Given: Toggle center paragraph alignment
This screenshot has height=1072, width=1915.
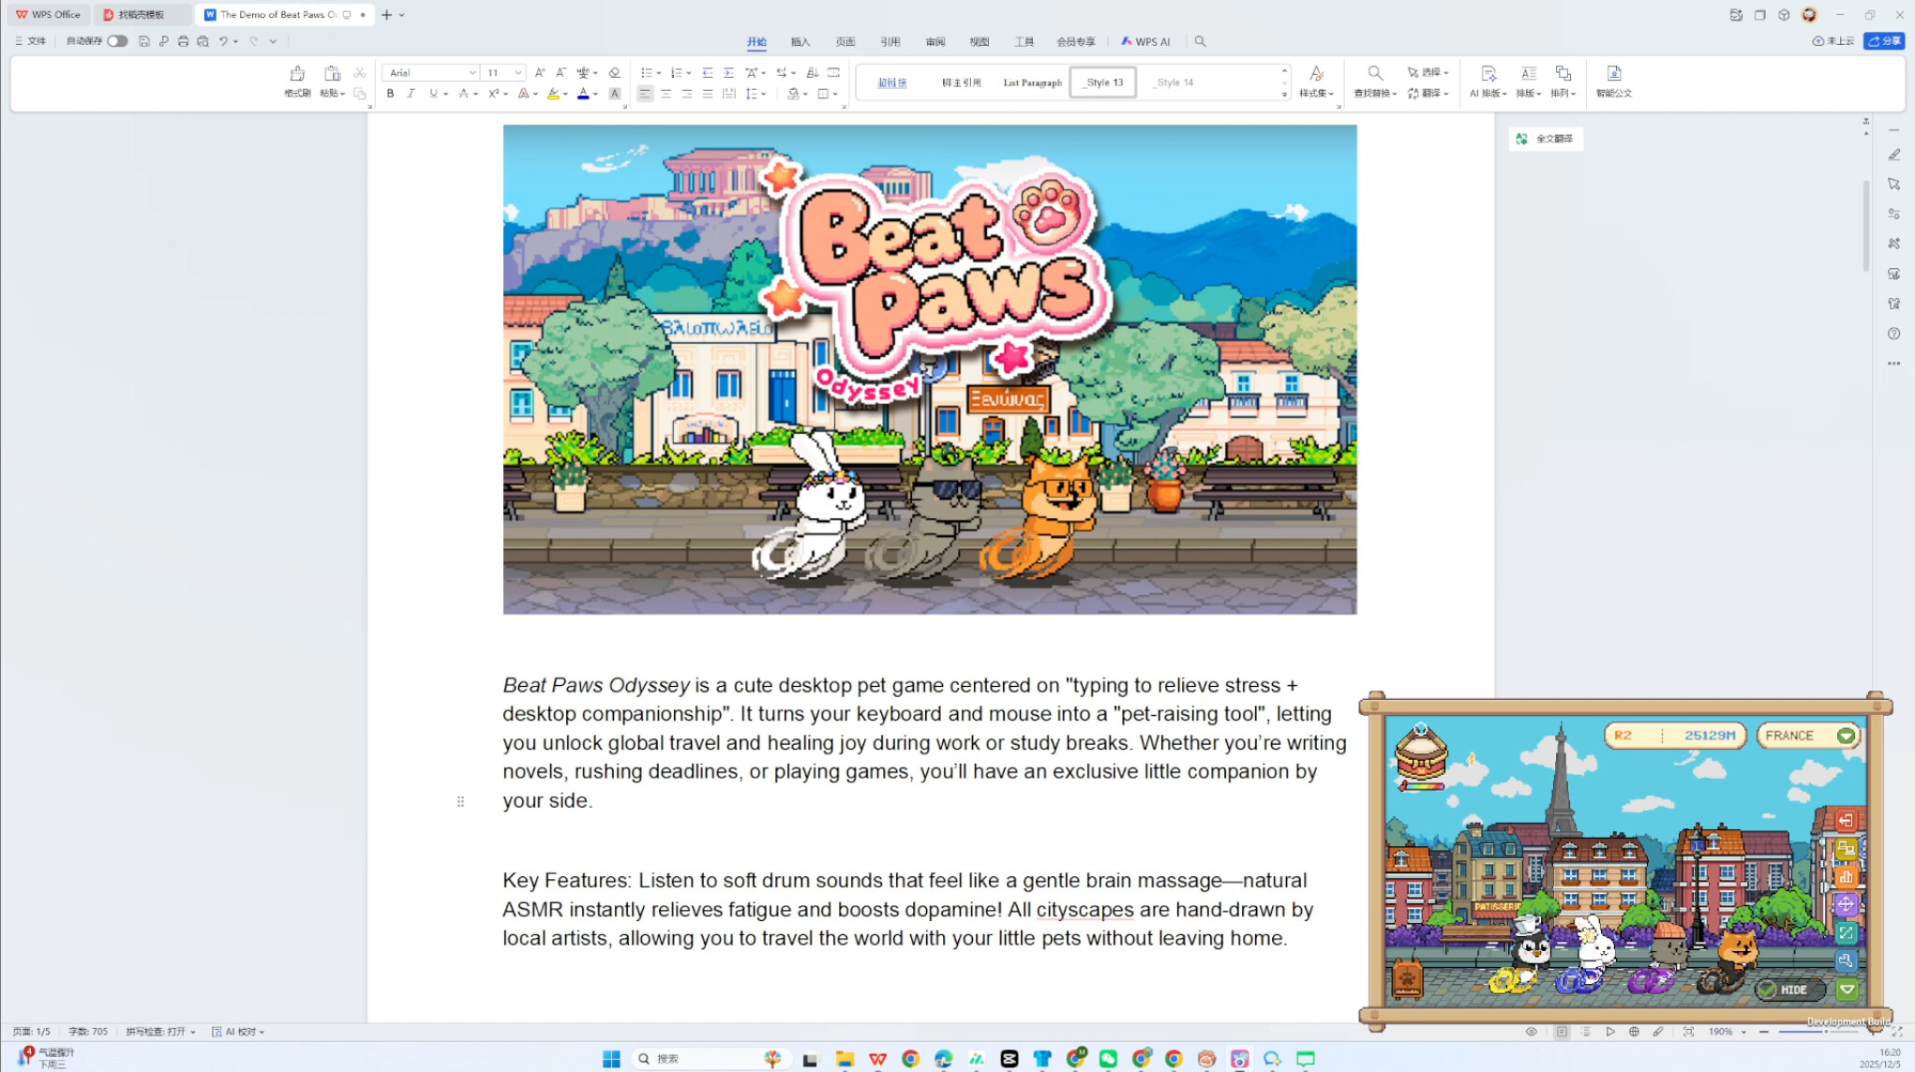Looking at the screenshot, I should pyautogui.click(x=666, y=94).
